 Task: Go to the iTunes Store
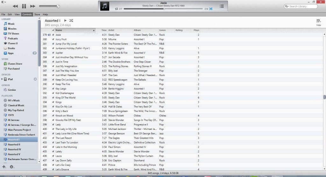click(15, 64)
